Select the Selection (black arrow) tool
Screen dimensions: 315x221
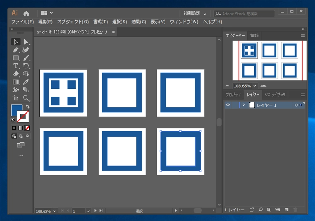(x=16, y=41)
